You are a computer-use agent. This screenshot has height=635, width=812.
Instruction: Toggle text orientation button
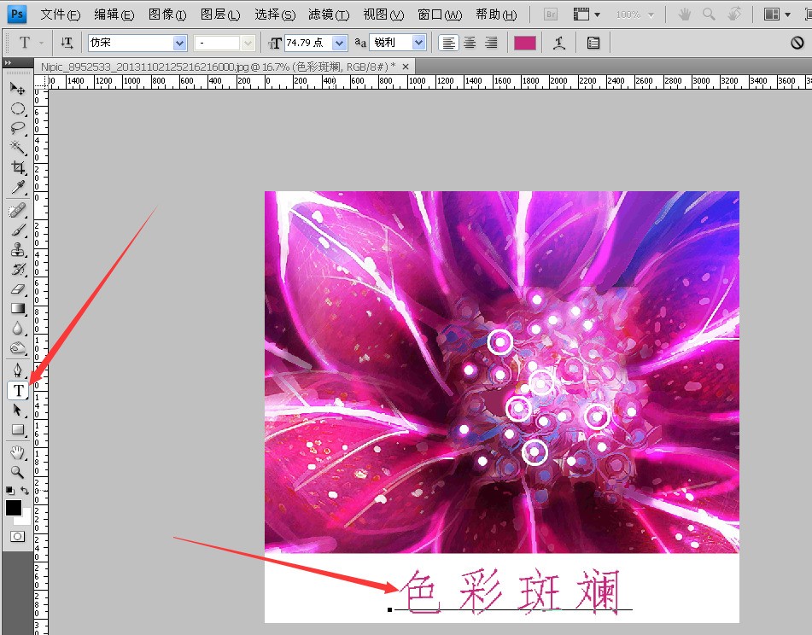click(67, 43)
